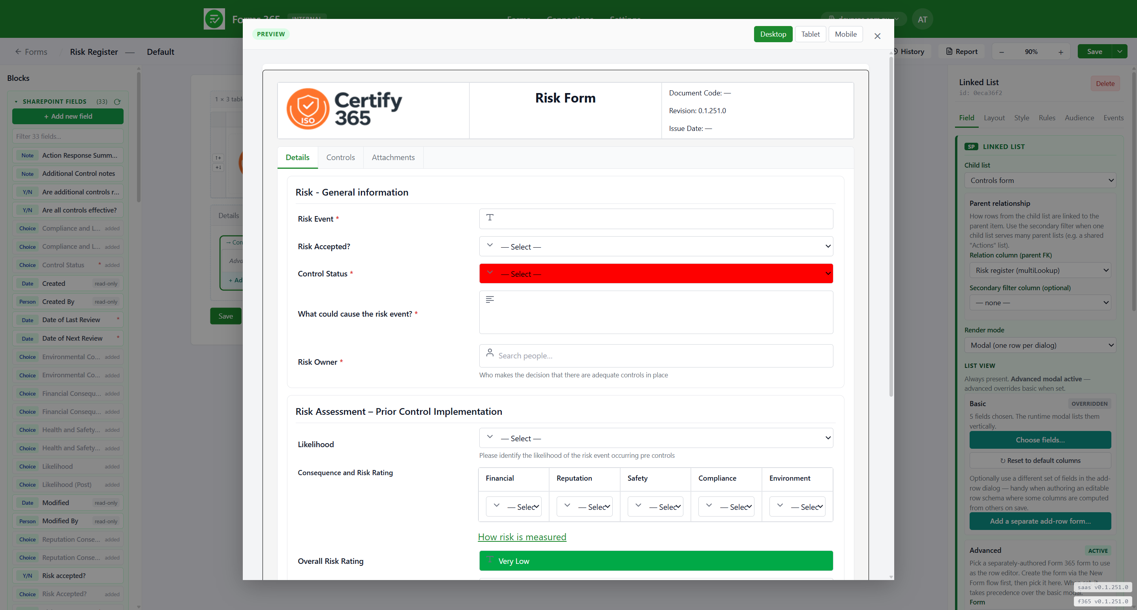Open the Child list dropdown
This screenshot has height=610, width=1137.
[x=1040, y=180]
